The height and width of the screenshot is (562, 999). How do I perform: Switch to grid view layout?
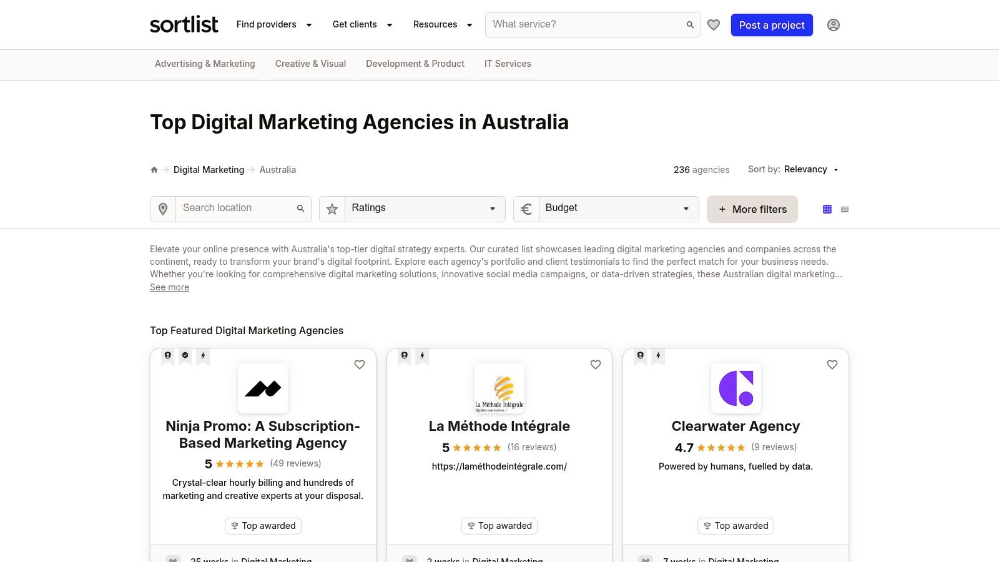(x=827, y=209)
